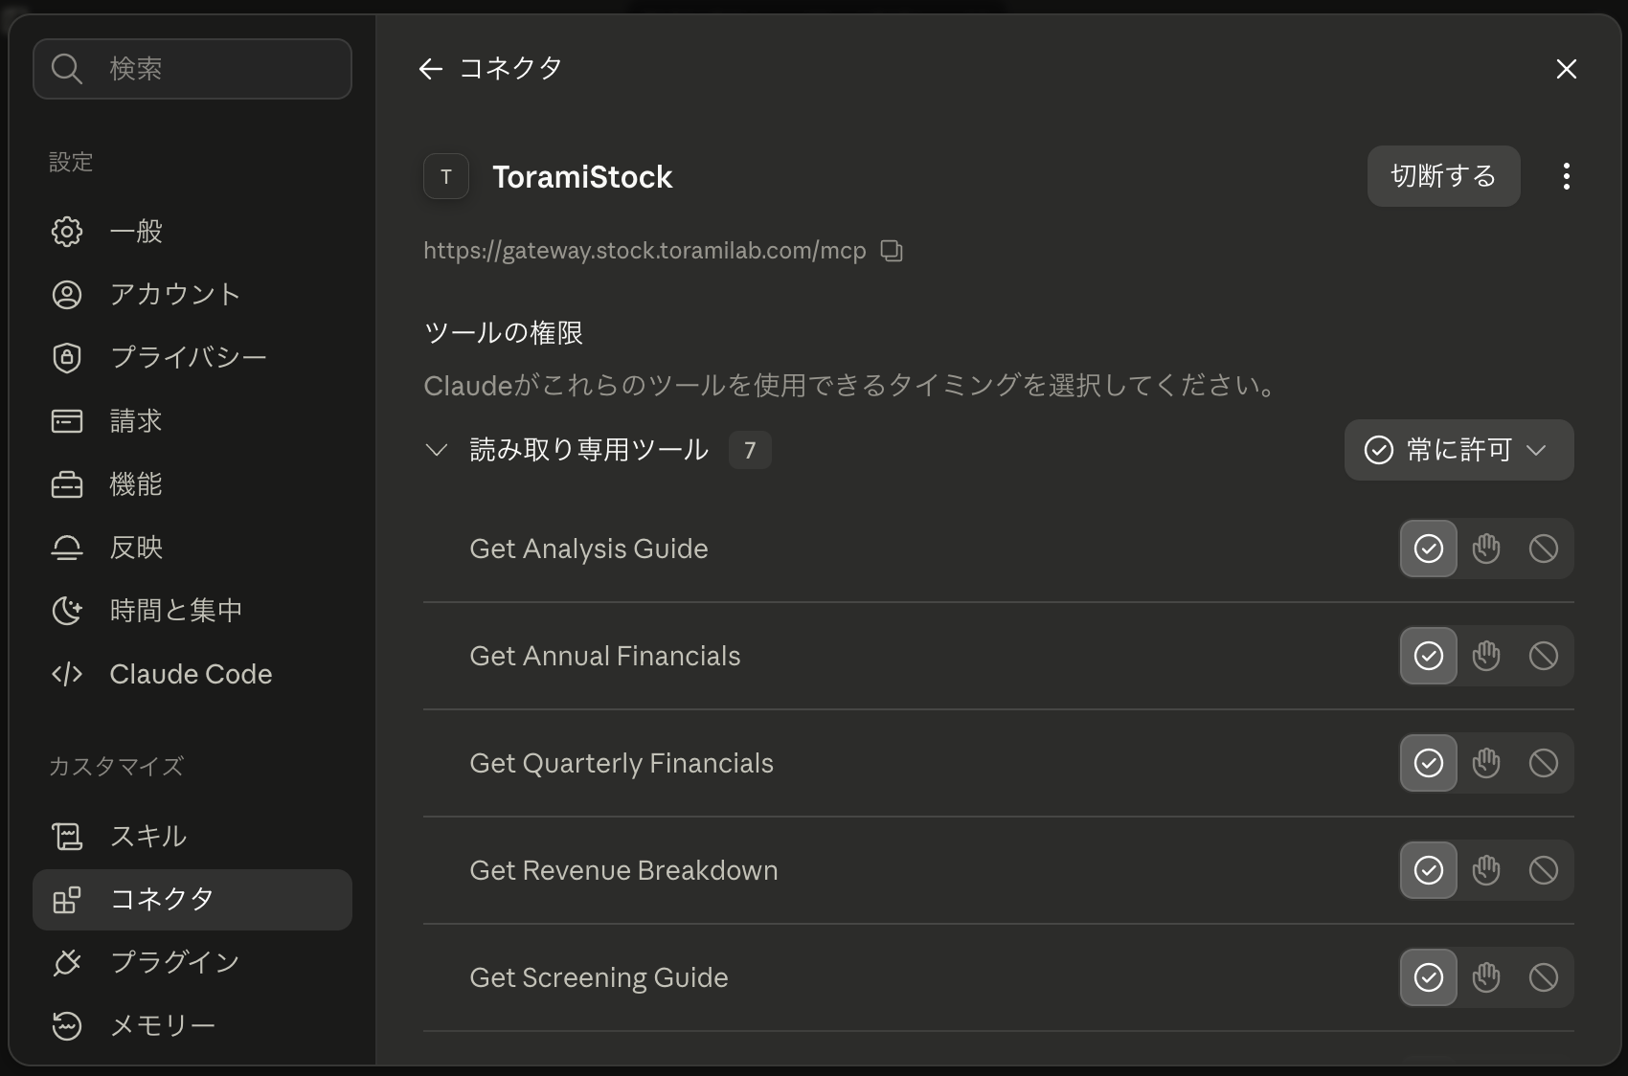Screen dimensions: 1628x1076
Task: Select the コネクタ sidebar item
Action: pos(192,900)
